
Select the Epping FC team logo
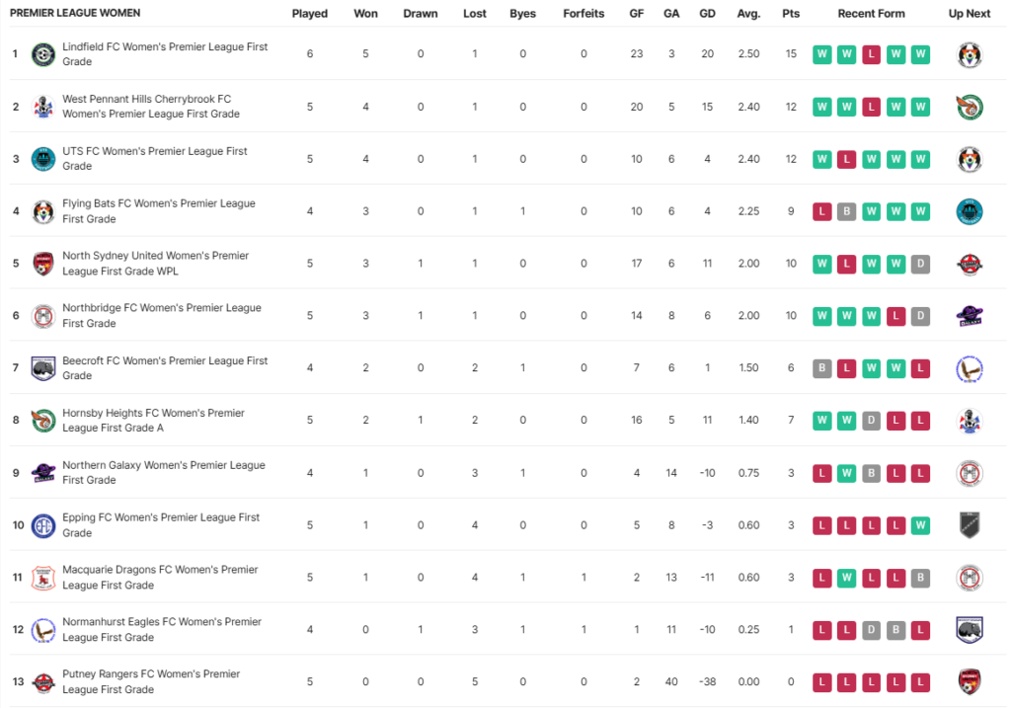tap(42, 525)
